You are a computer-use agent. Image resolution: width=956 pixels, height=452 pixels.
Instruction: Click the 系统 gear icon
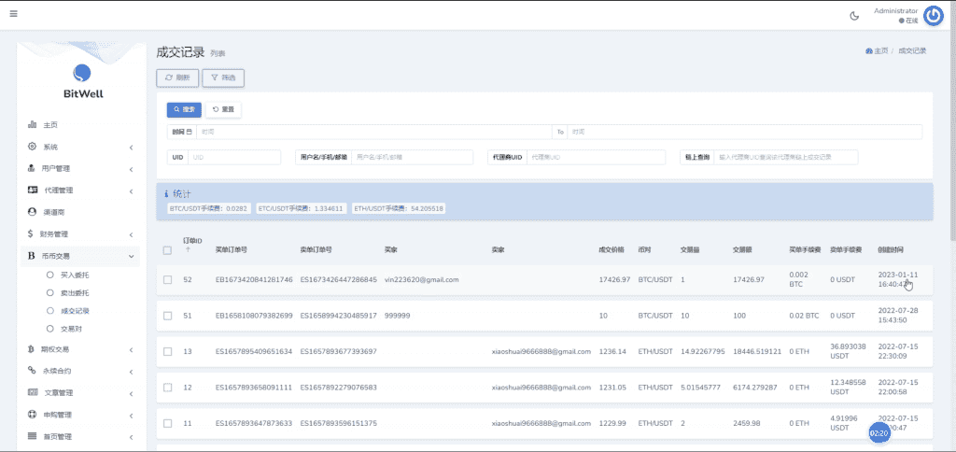click(x=33, y=147)
